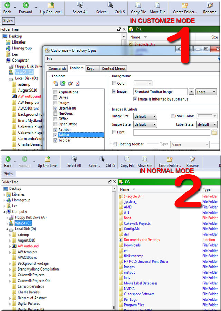
Task: Click Rename in customize-mode toolbar
Action: [x=210, y=8]
